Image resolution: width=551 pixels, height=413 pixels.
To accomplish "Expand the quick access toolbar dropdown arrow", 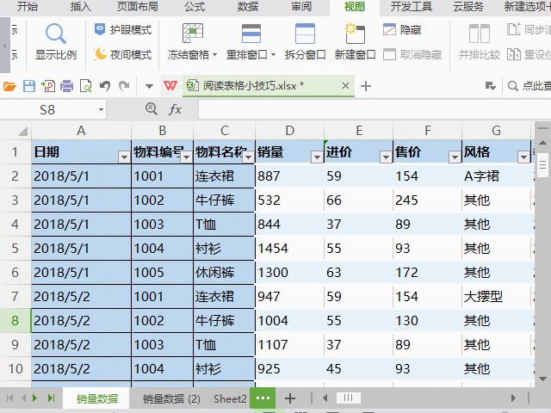I will 149,86.
